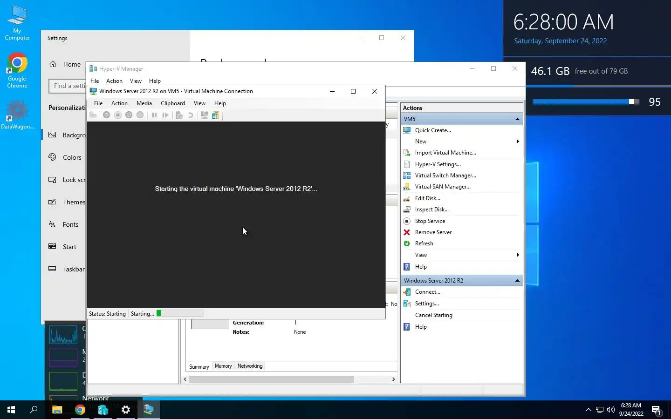This screenshot has width=671, height=419.
Task: Click the colored rightmost VM toolbar icon
Action: coord(215,115)
